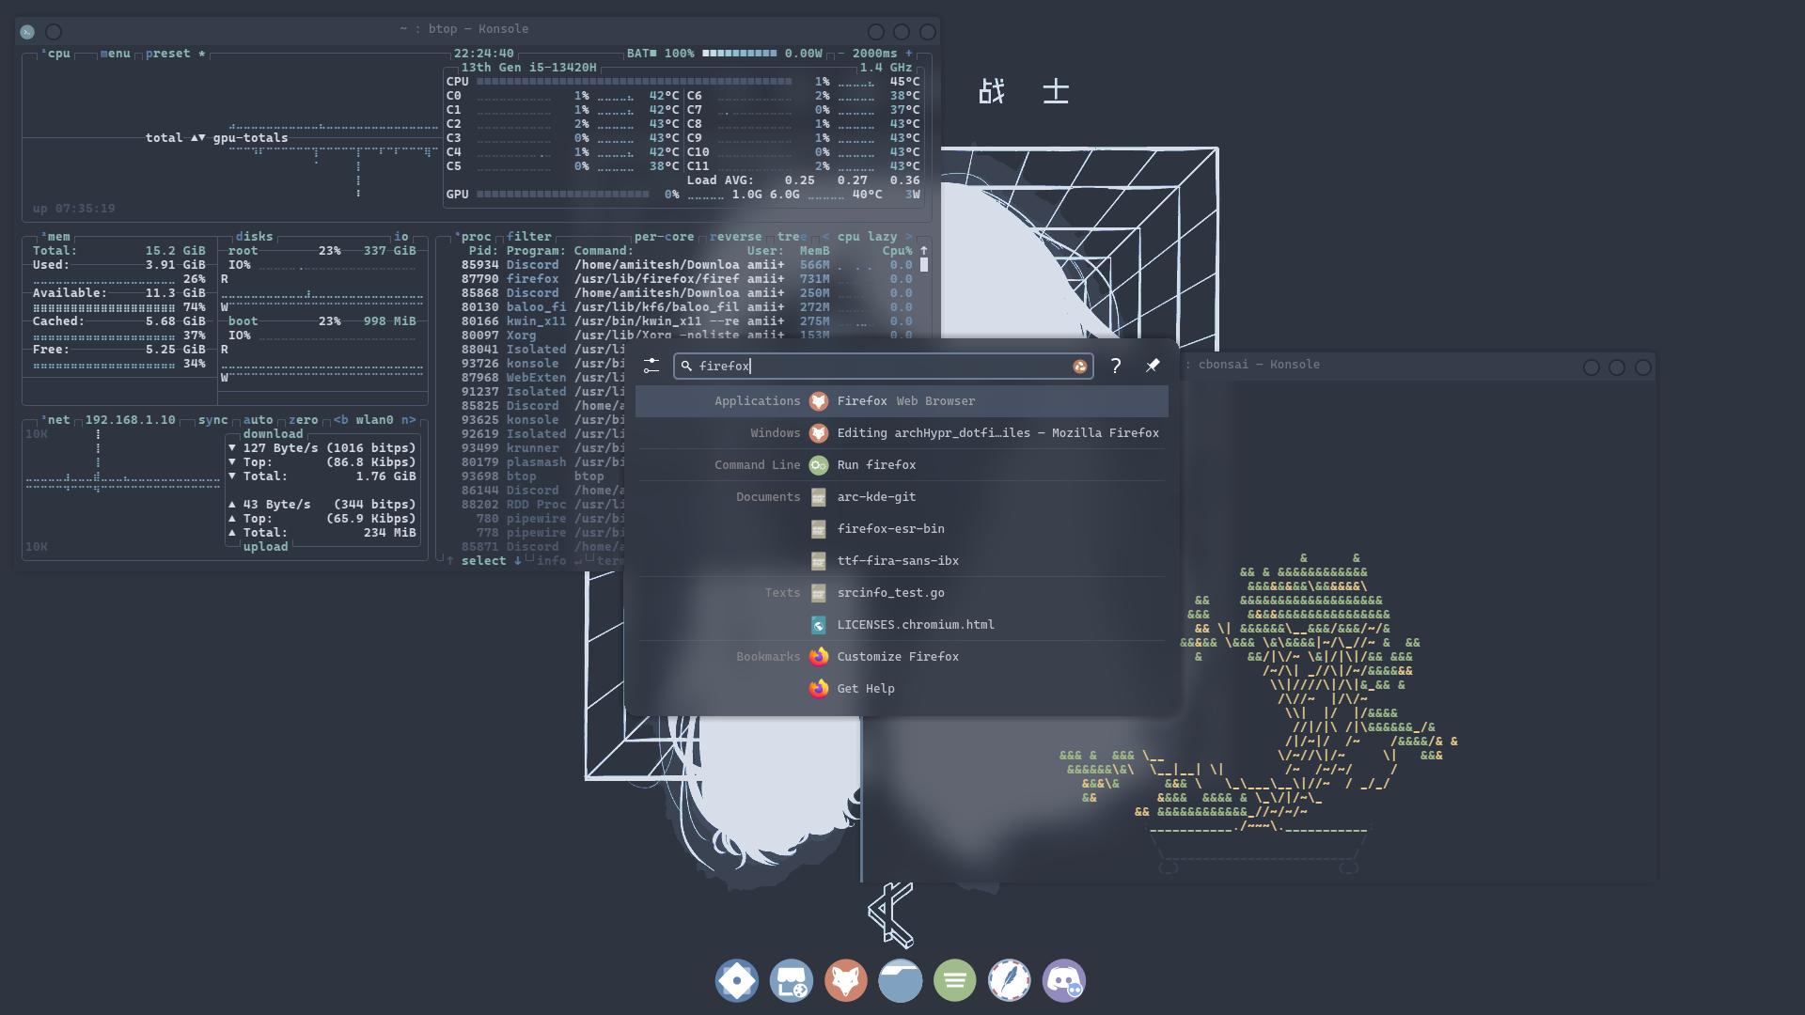Open the firefox-esr-bin document result

[x=890, y=529]
